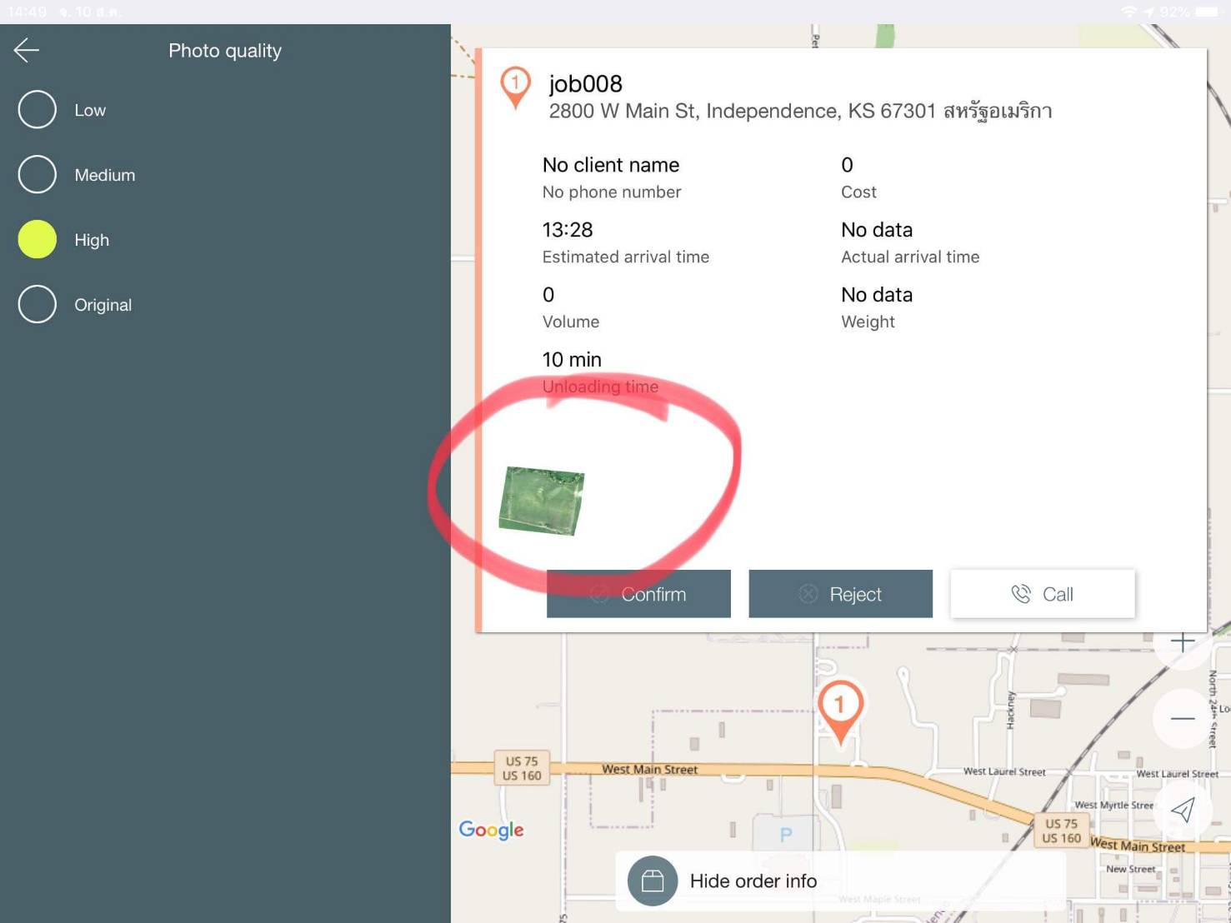Zoom out the map with minus icon
1231x923 pixels.
click(x=1182, y=718)
